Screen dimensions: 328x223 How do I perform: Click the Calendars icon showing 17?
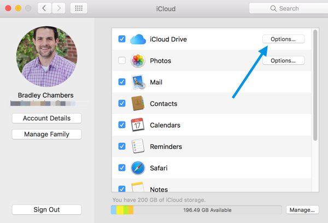pos(137,125)
